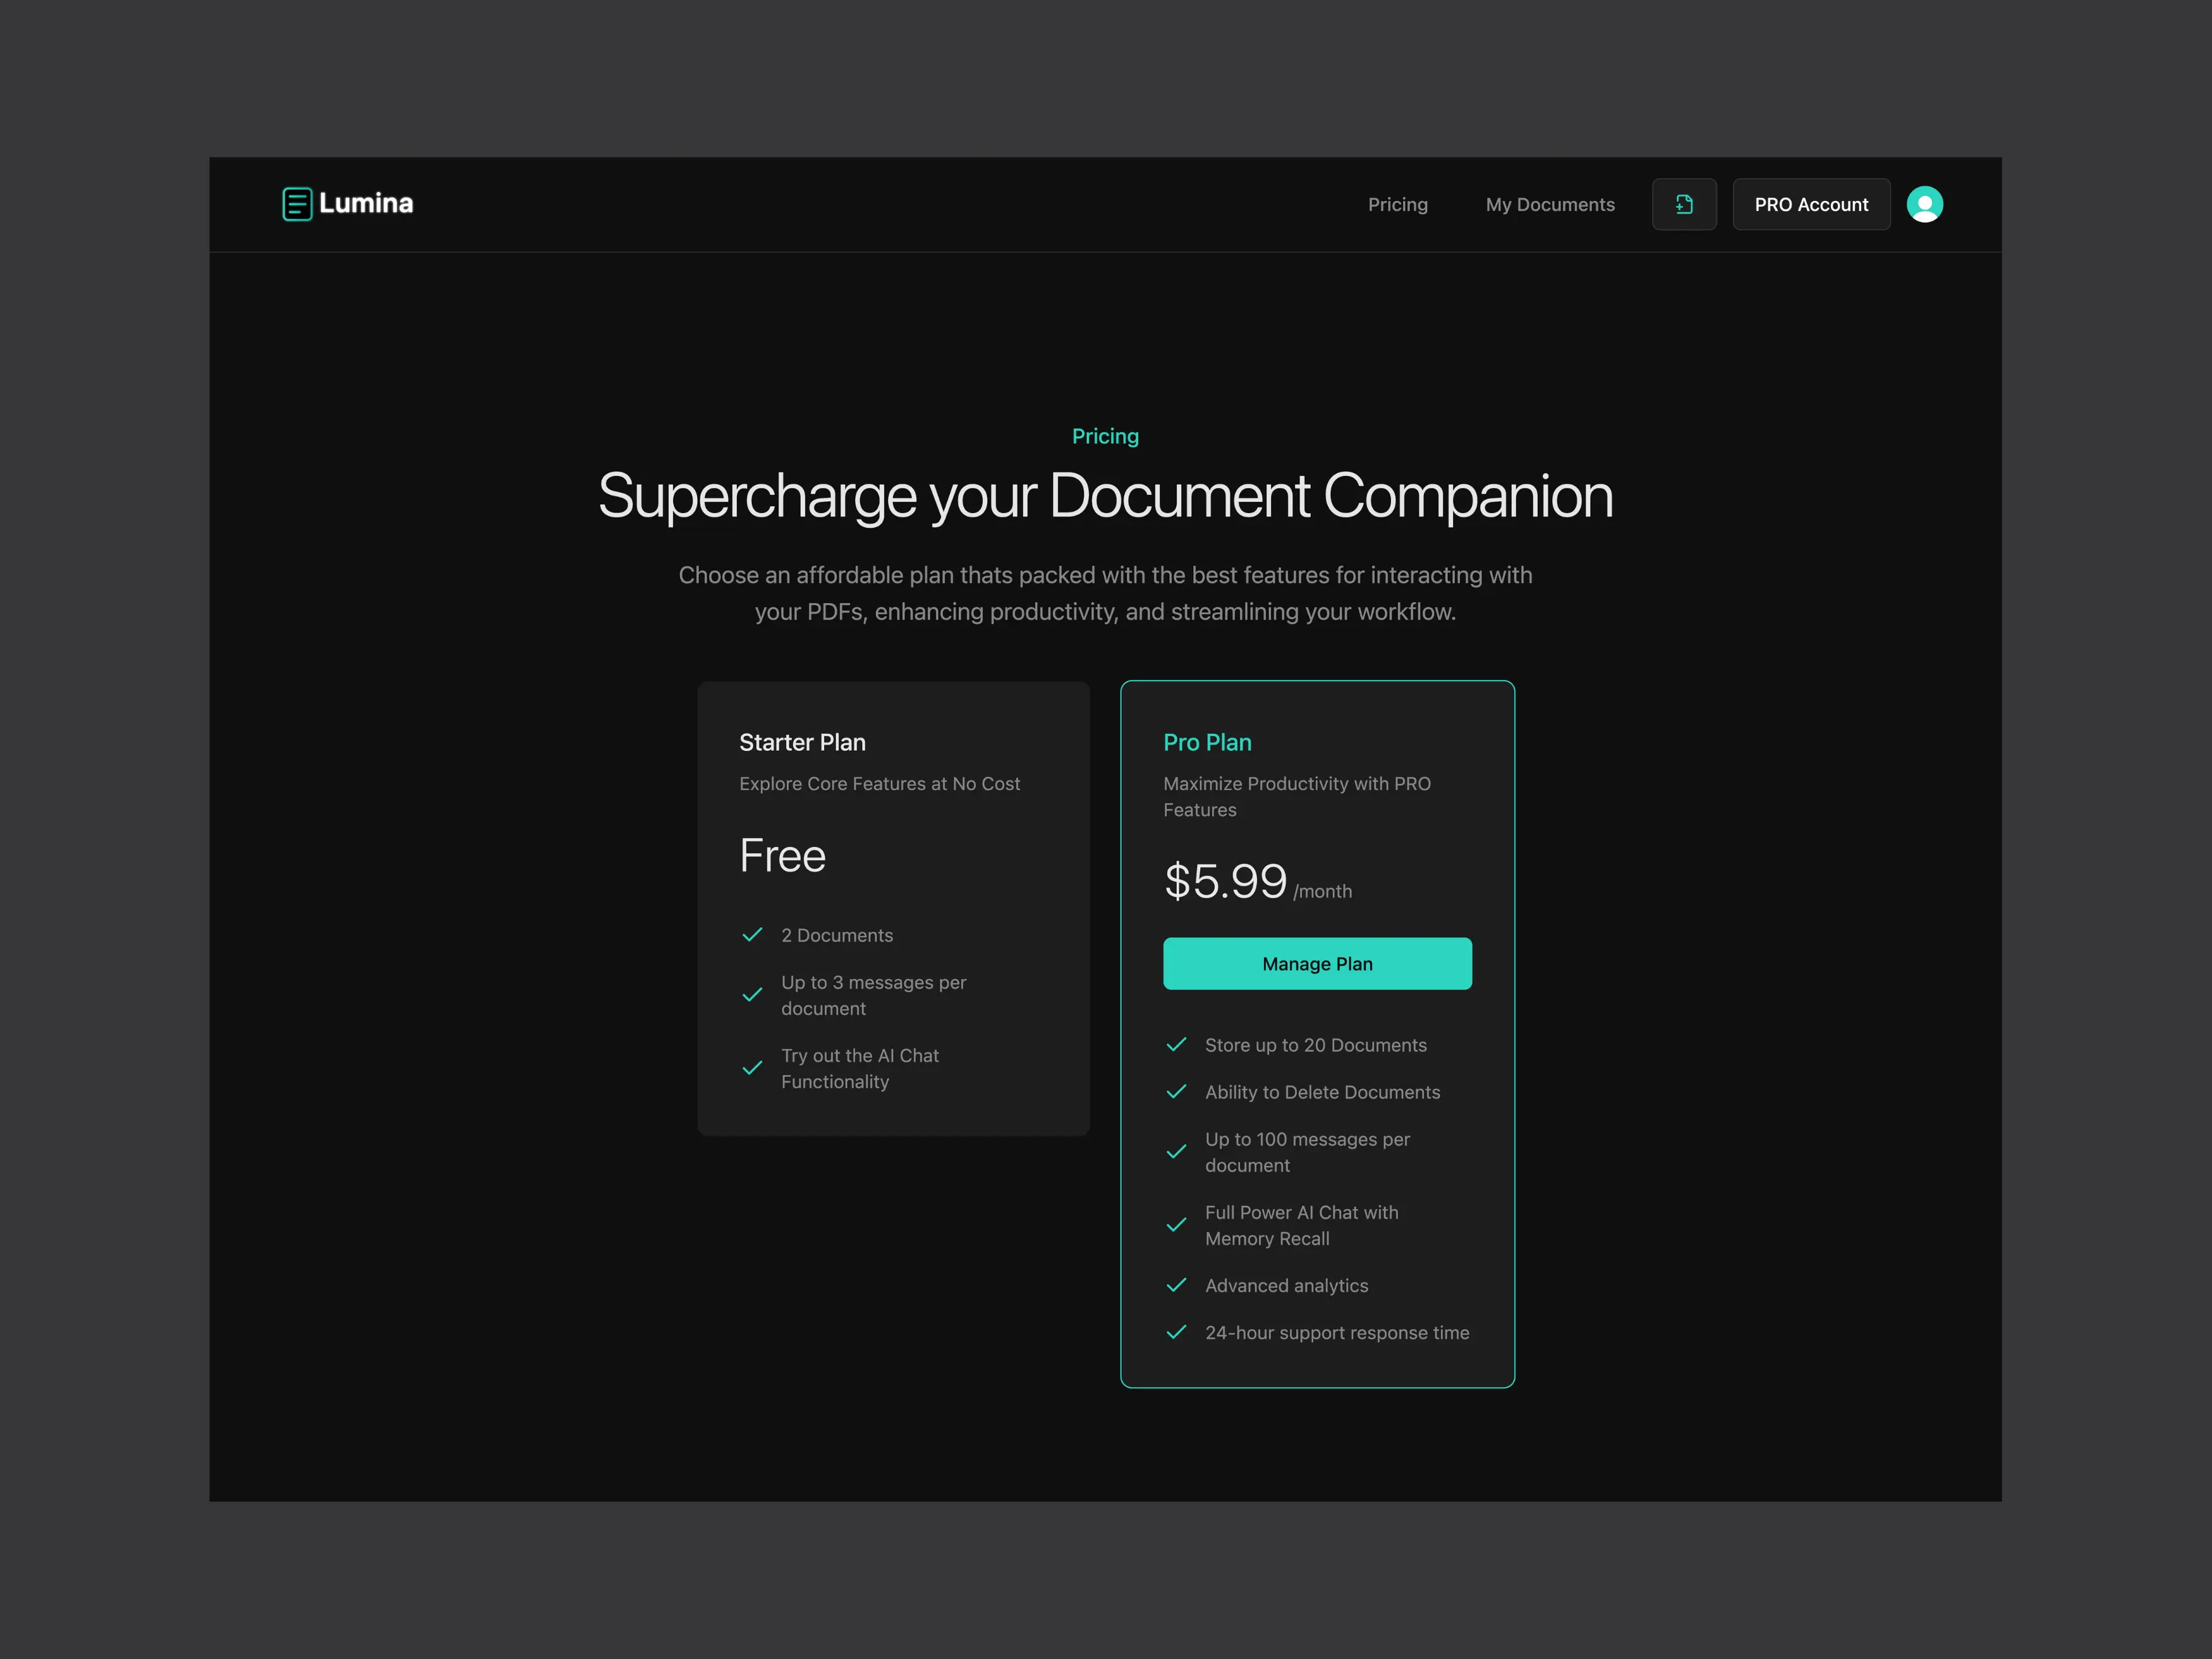2212x1659 pixels.
Task: Open the user profile avatar
Action: (1924, 204)
